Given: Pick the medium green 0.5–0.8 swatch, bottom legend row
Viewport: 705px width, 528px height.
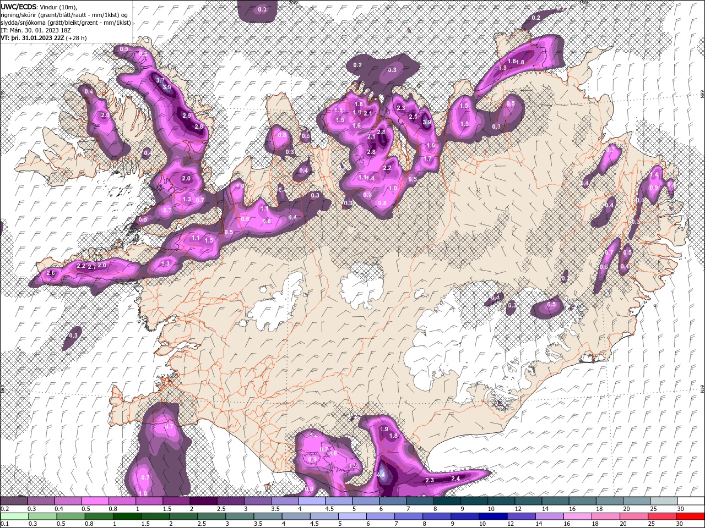Looking at the screenshot, I should tap(70, 516).
